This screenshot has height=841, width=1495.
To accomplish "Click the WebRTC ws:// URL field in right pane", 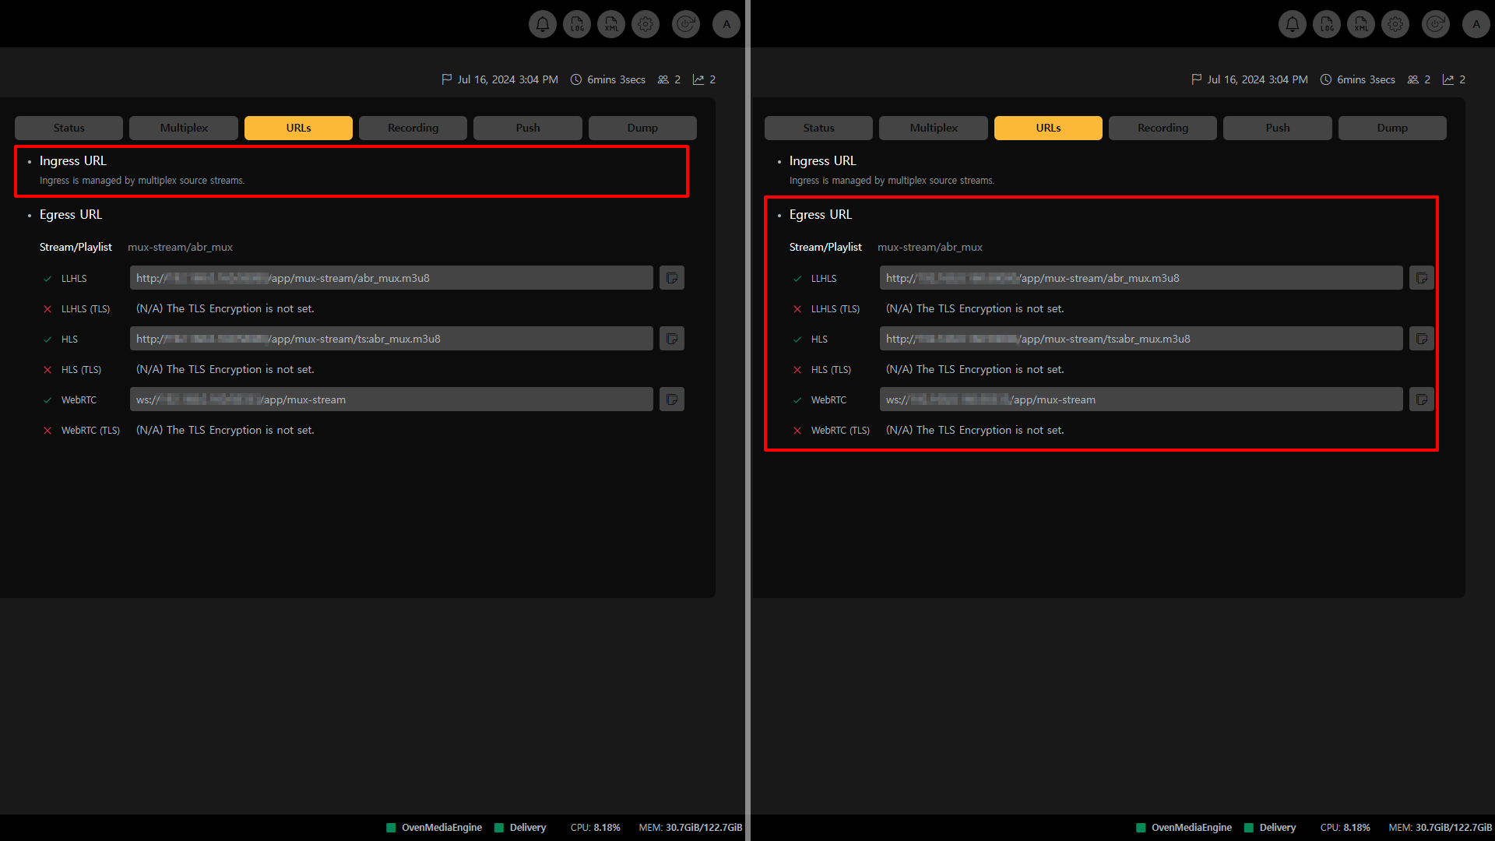I will coord(1141,399).
